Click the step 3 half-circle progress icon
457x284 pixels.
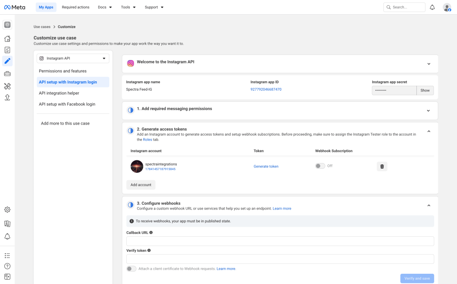(131, 205)
